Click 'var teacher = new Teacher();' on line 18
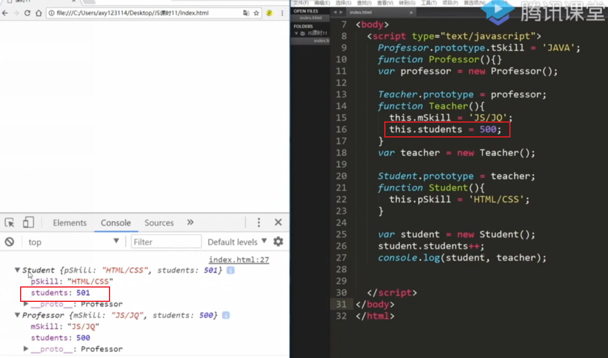This screenshot has width=608, height=358. point(457,152)
